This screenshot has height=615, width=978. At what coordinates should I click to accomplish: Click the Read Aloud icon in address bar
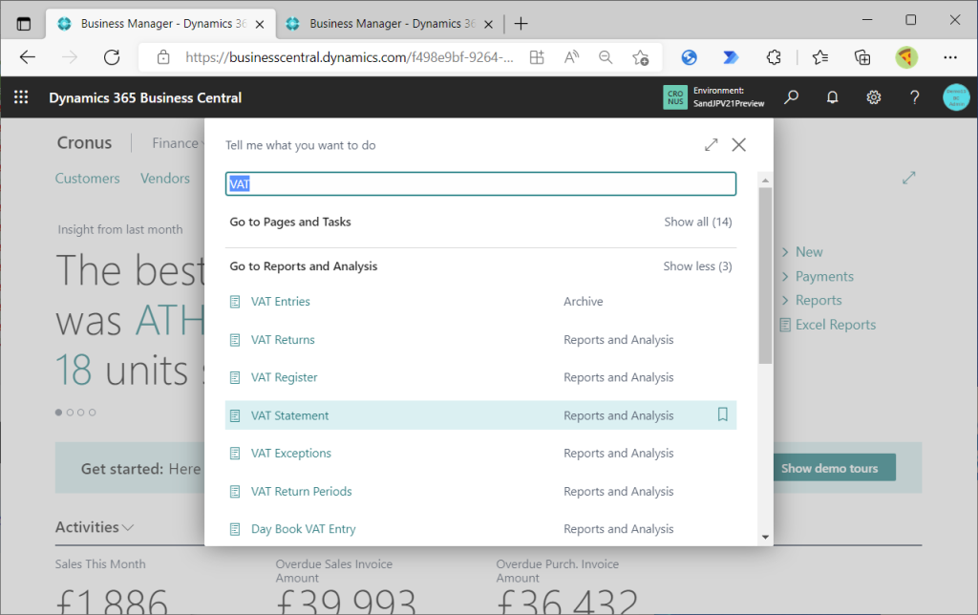click(571, 57)
